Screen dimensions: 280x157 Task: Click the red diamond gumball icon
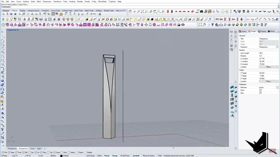pos(242,19)
